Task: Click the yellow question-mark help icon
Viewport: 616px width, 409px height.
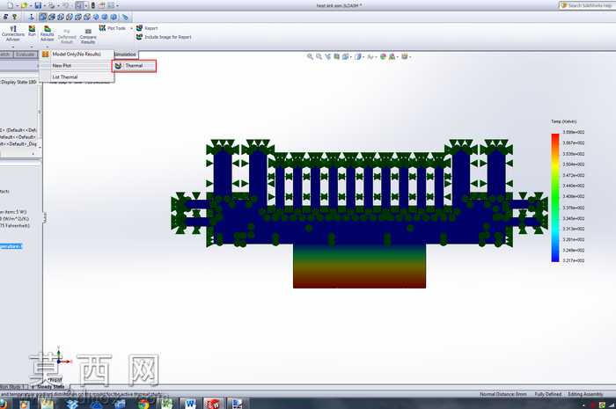Action: [x=15, y=17]
